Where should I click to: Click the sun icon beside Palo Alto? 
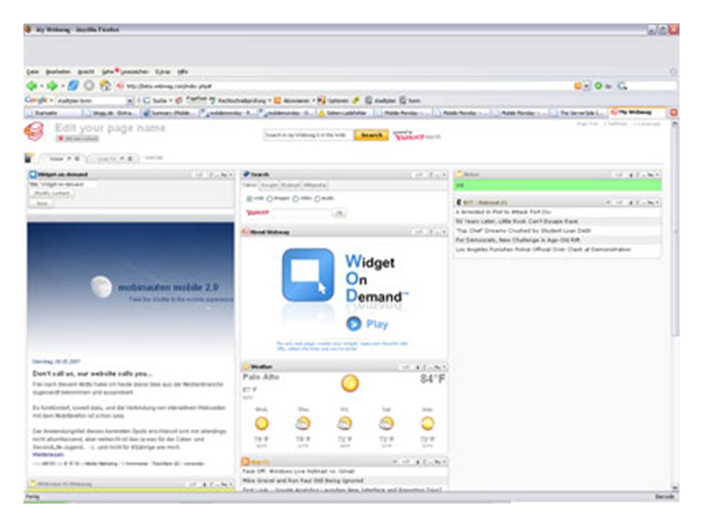(350, 383)
